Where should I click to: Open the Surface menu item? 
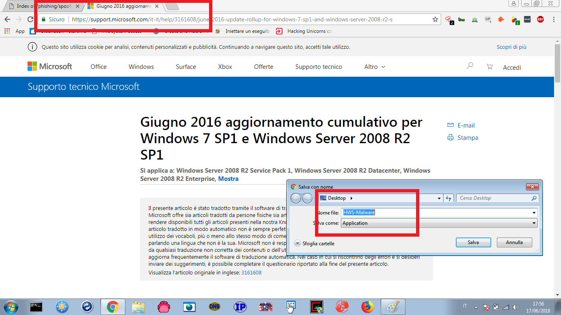point(186,67)
